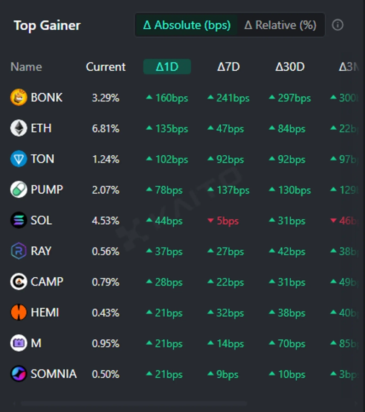This screenshot has width=365, height=412.
Task: Click the RAY token icon
Action: (x=19, y=251)
